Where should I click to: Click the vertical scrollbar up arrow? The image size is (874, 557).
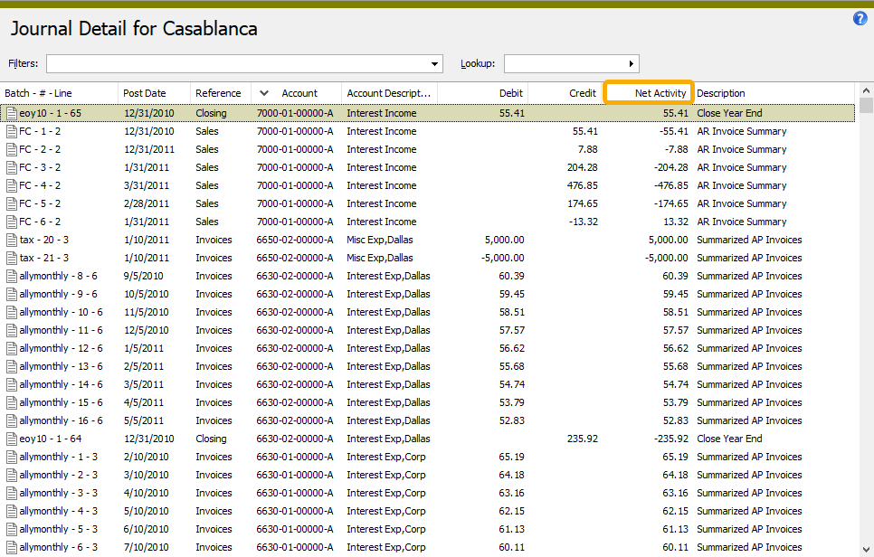[x=866, y=90]
